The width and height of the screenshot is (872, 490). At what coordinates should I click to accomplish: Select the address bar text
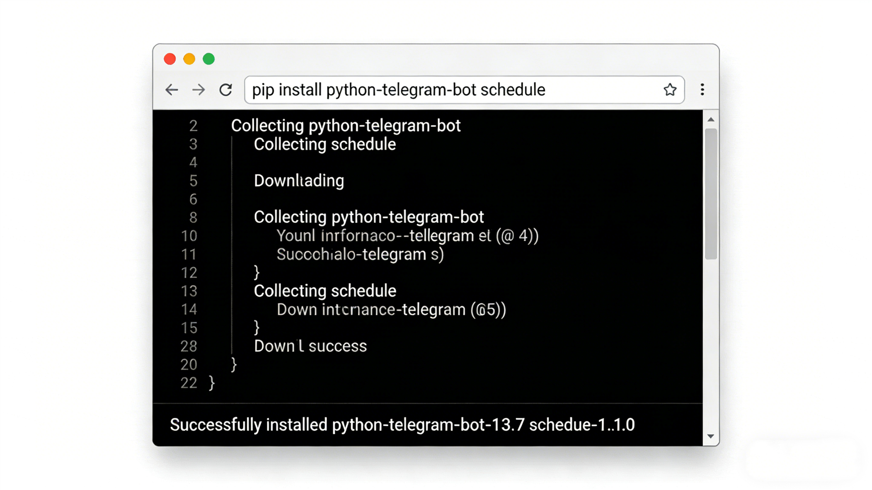(x=398, y=90)
